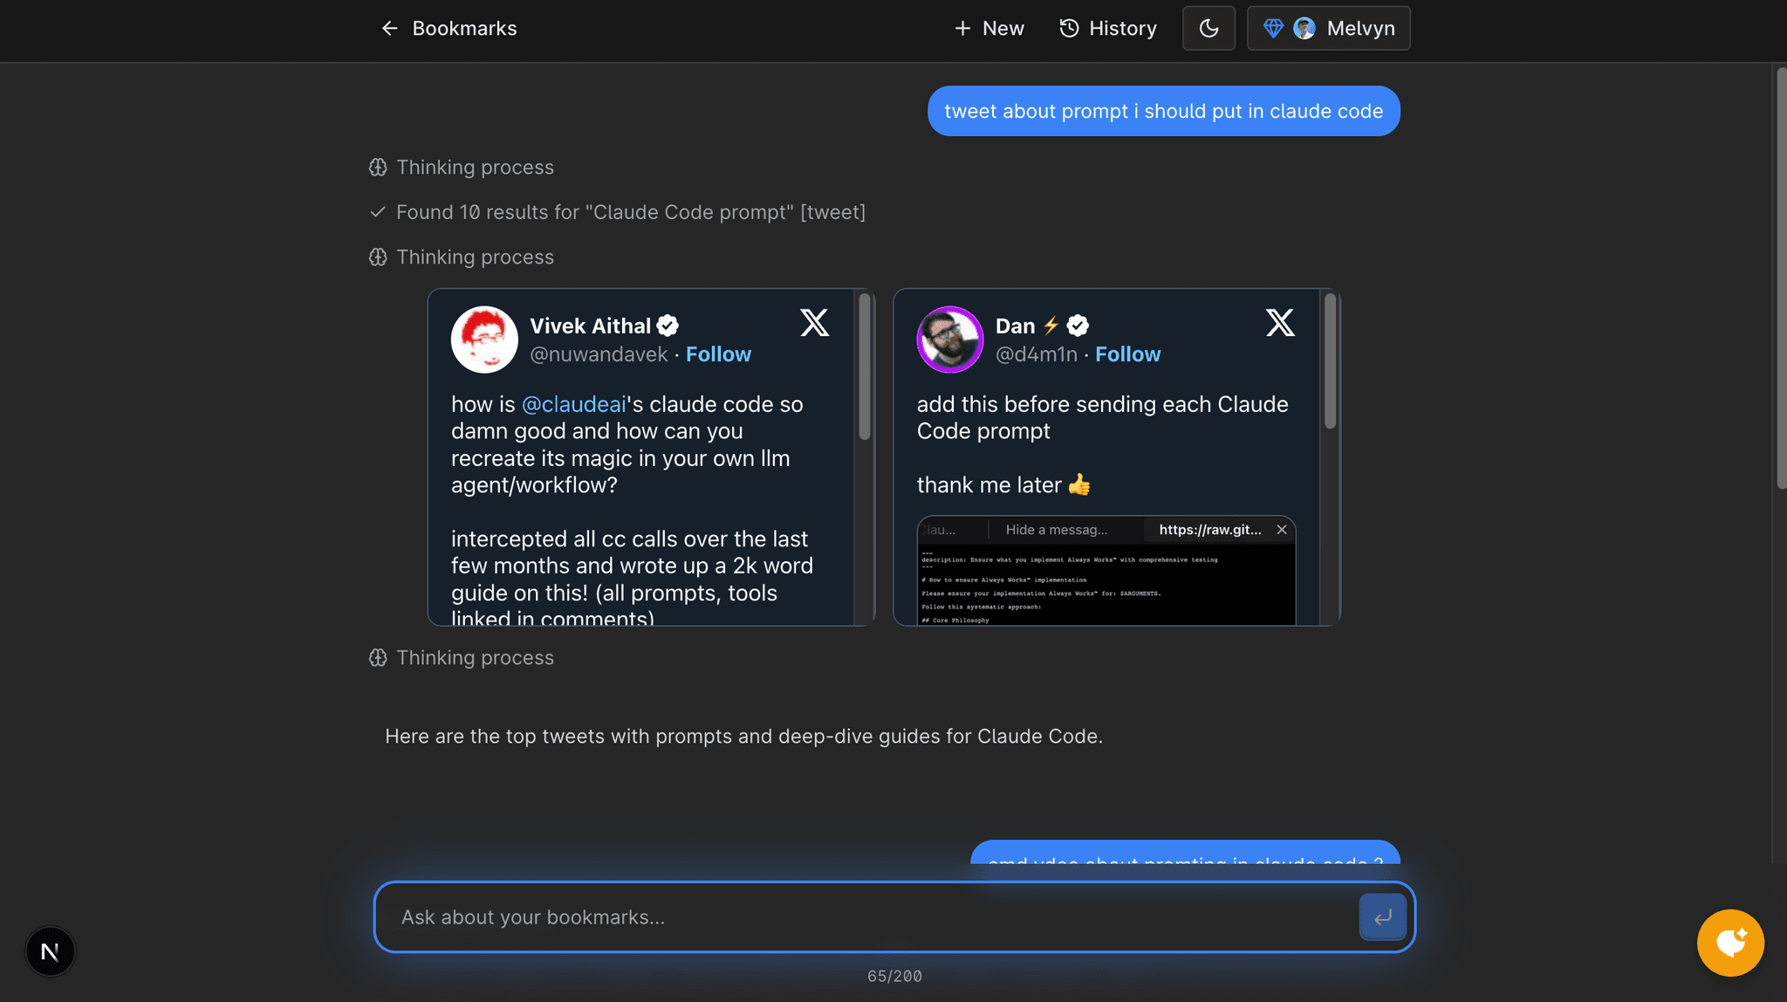
Task: Click the back arrow beside Bookmarks
Action: pyautogui.click(x=389, y=29)
